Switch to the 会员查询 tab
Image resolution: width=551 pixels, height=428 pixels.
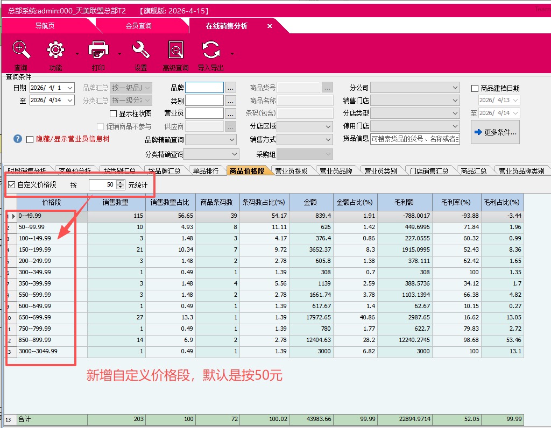click(138, 26)
